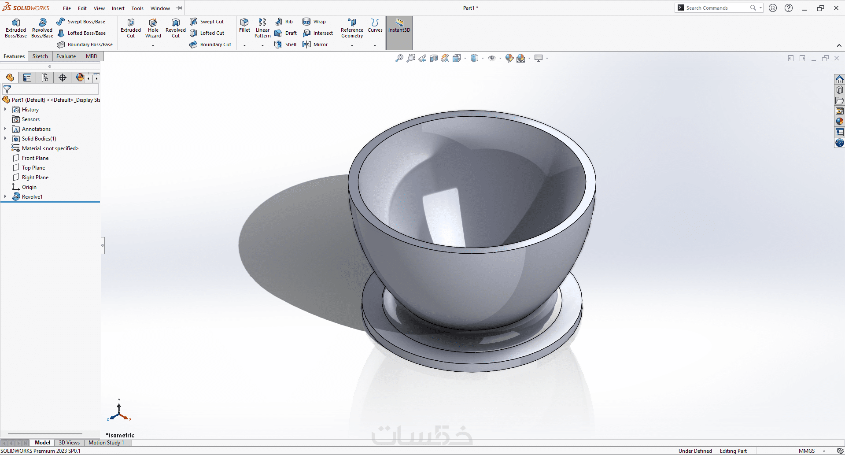Choose the Shell feature
This screenshot has height=455, width=845.
(286, 44)
